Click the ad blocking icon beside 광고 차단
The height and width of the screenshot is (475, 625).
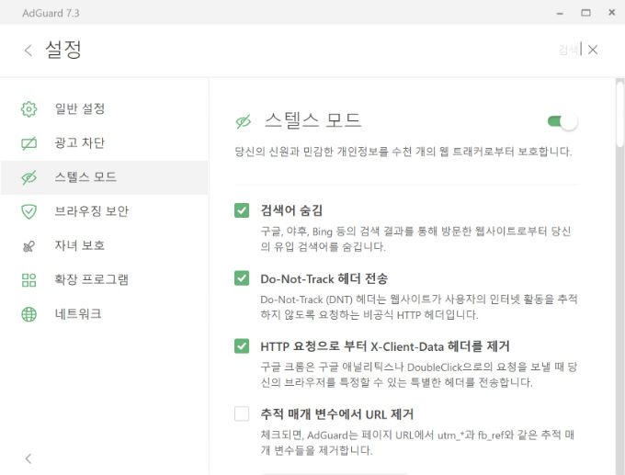coord(29,143)
